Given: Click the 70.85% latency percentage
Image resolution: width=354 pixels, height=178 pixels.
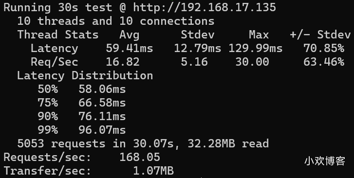Looking at the screenshot, I should 324,48.
